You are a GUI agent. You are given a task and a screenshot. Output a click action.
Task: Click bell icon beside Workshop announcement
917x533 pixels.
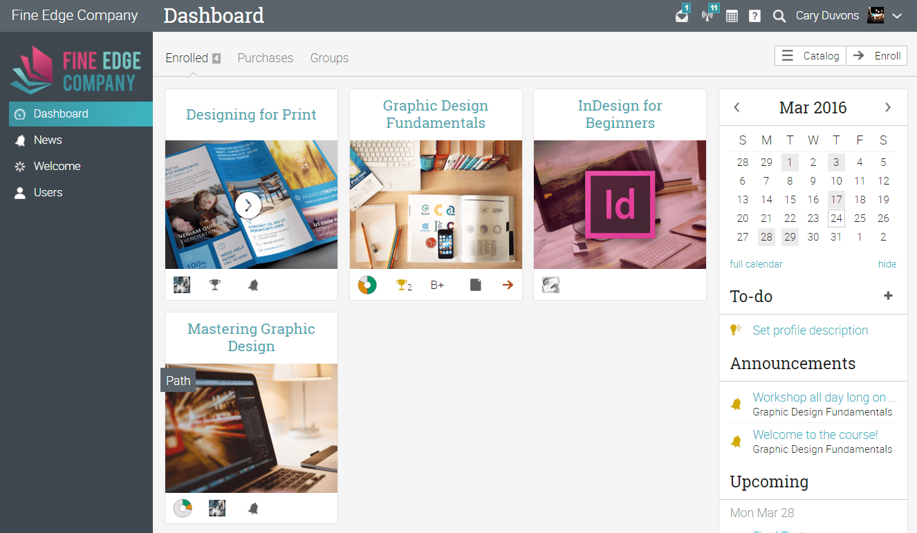tap(737, 404)
